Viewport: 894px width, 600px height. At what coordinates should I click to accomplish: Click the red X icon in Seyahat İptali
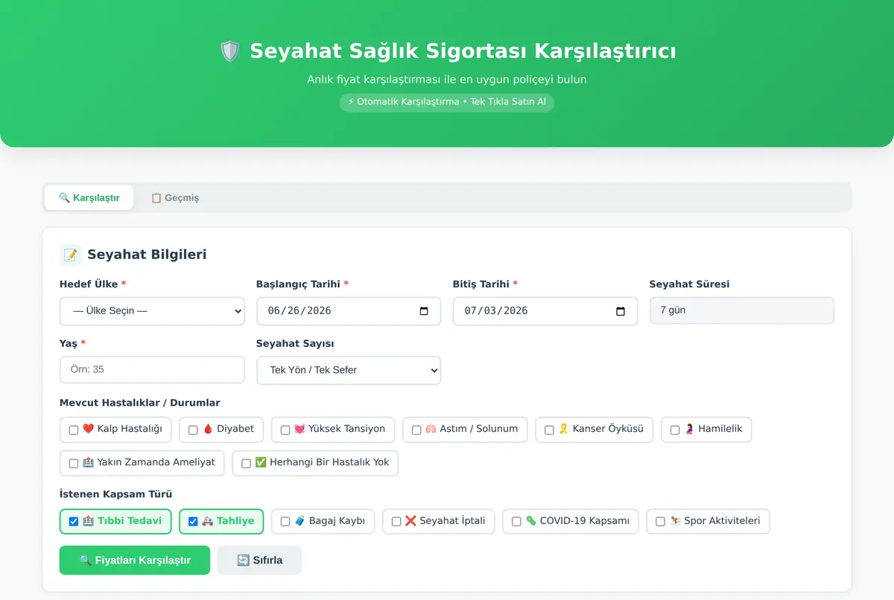[410, 521]
